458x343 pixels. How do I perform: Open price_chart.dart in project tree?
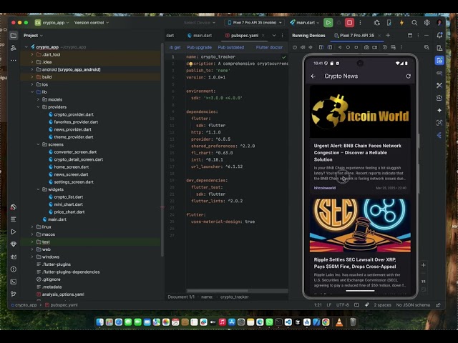(69, 212)
